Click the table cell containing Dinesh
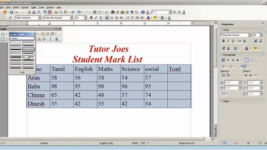Image resolution: width=267 pixels, height=150 pixels. (38, 104)
